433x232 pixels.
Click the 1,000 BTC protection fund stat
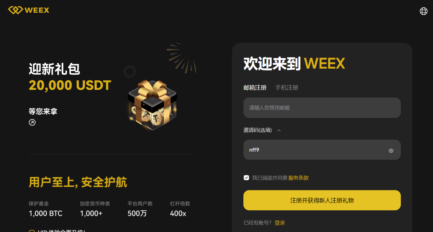46,214
